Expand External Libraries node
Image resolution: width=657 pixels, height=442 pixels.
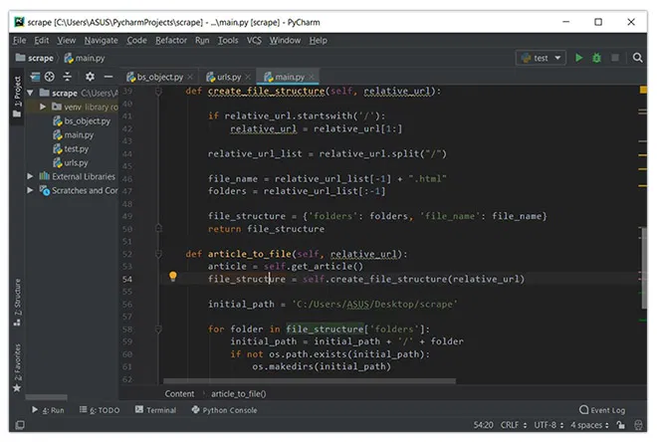tap(30, 176)
